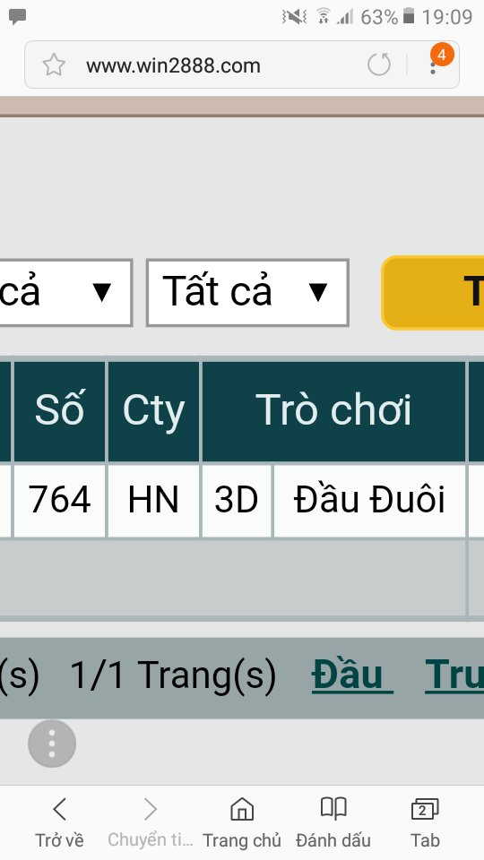
Task: Tap the floating gray three-dot button
Action: coord(52,744)
